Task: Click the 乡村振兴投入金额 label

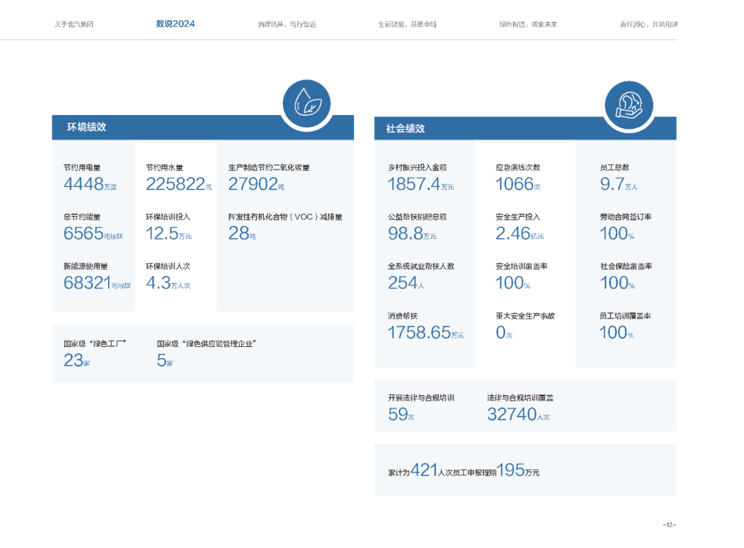Action: (417, 167)
